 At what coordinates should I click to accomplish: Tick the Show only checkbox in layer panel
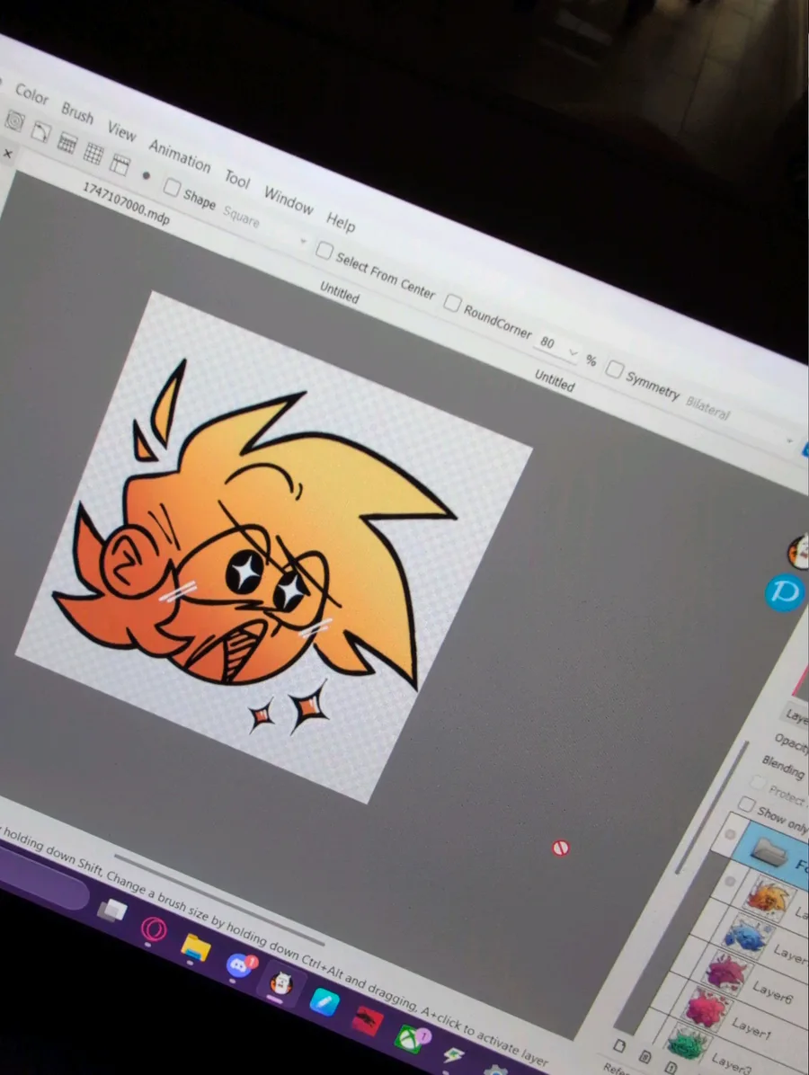pos(746,804)
